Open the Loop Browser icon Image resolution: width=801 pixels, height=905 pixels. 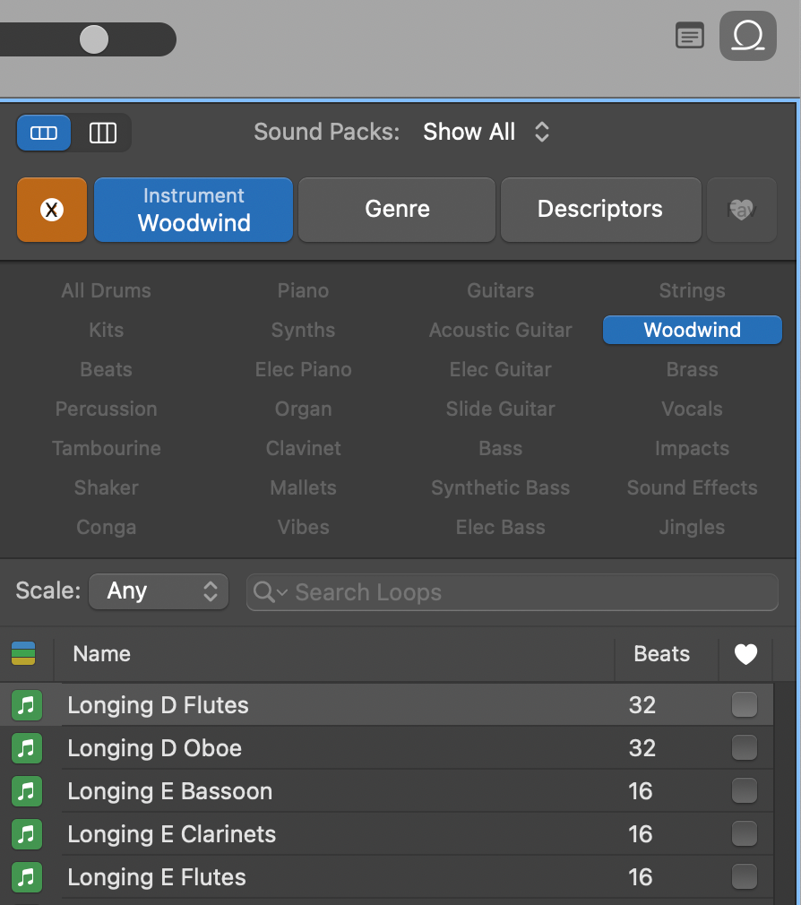[747, 36]
